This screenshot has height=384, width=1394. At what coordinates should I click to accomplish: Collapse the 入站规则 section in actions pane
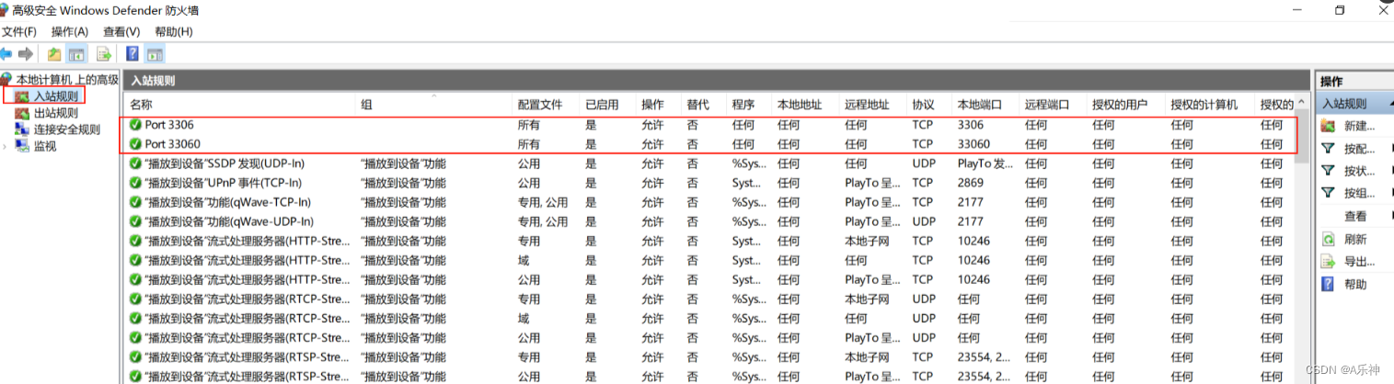pyautogui.click(x=1390, y=104)
